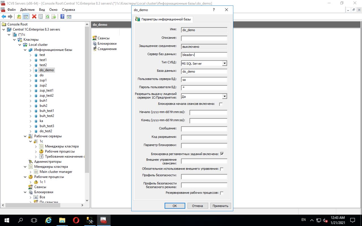362x226 pixels.
Task: Click the dialog question mark help button
Action: [x=214, y=10]
